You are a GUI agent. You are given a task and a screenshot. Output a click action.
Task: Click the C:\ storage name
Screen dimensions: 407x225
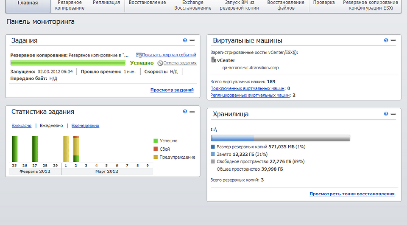(214, 129)
